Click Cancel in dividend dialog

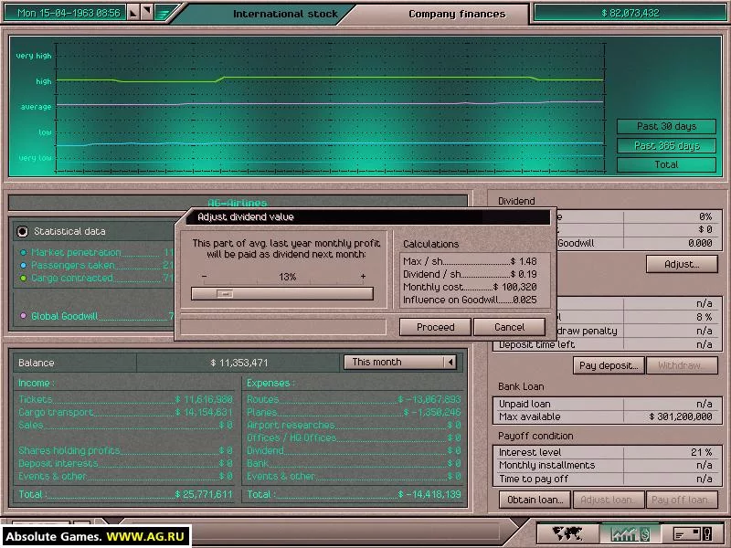(510, 327)
